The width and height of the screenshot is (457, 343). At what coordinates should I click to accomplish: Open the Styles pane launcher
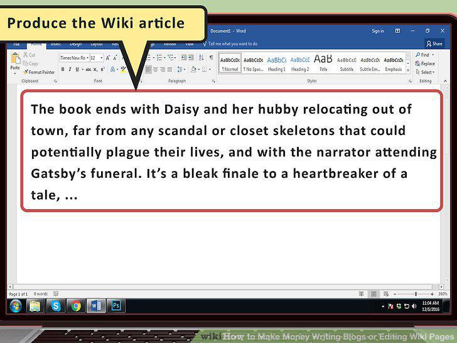(x=410, y=81)
